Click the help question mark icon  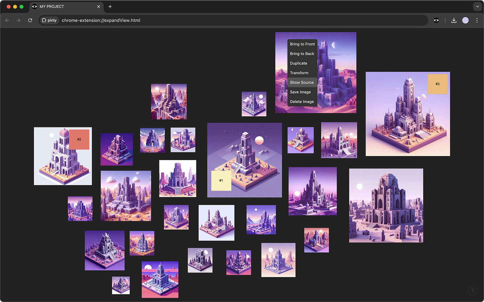(472, 291)
